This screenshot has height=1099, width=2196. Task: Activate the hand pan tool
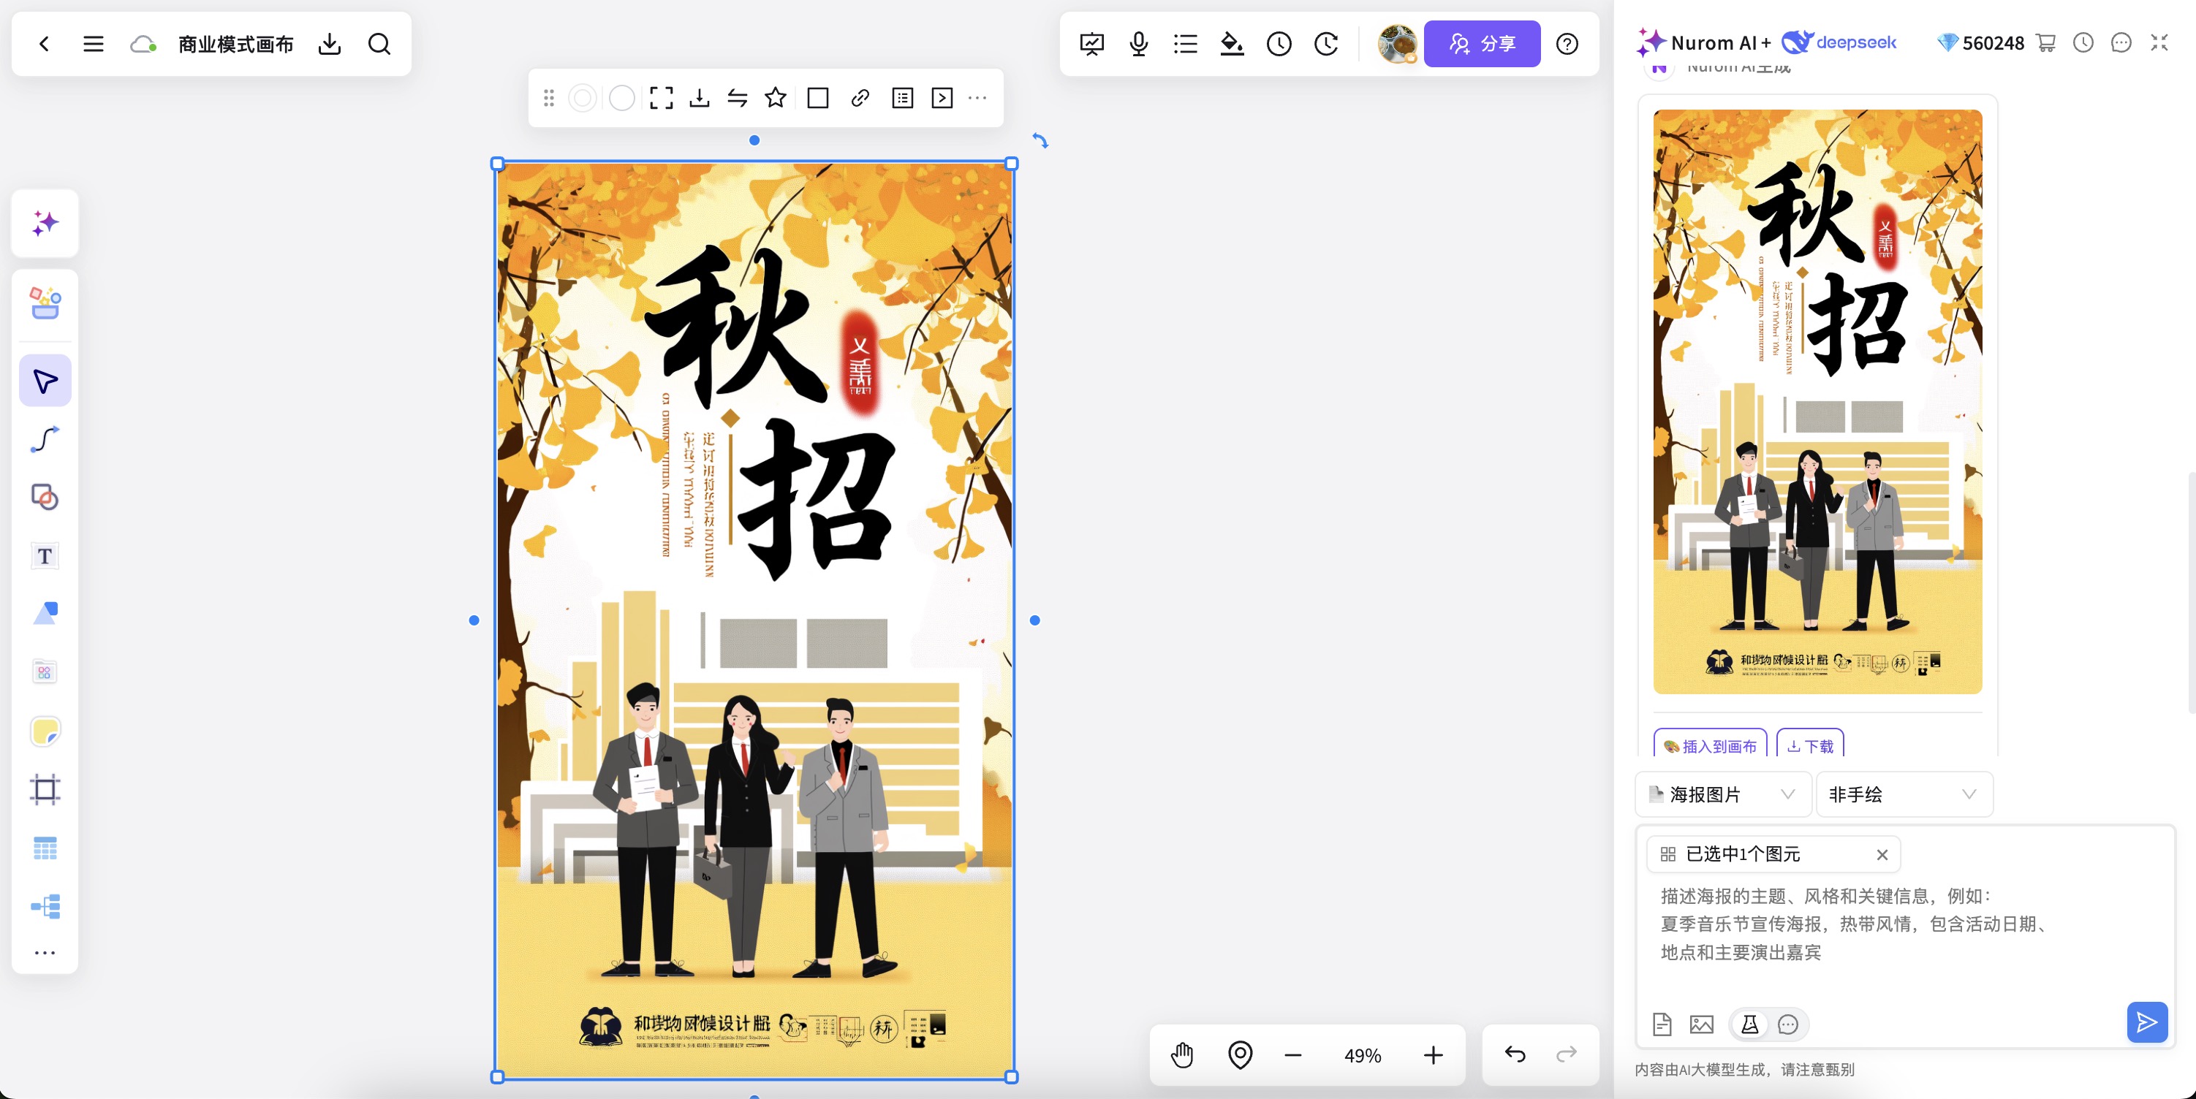(1182, 1056)
